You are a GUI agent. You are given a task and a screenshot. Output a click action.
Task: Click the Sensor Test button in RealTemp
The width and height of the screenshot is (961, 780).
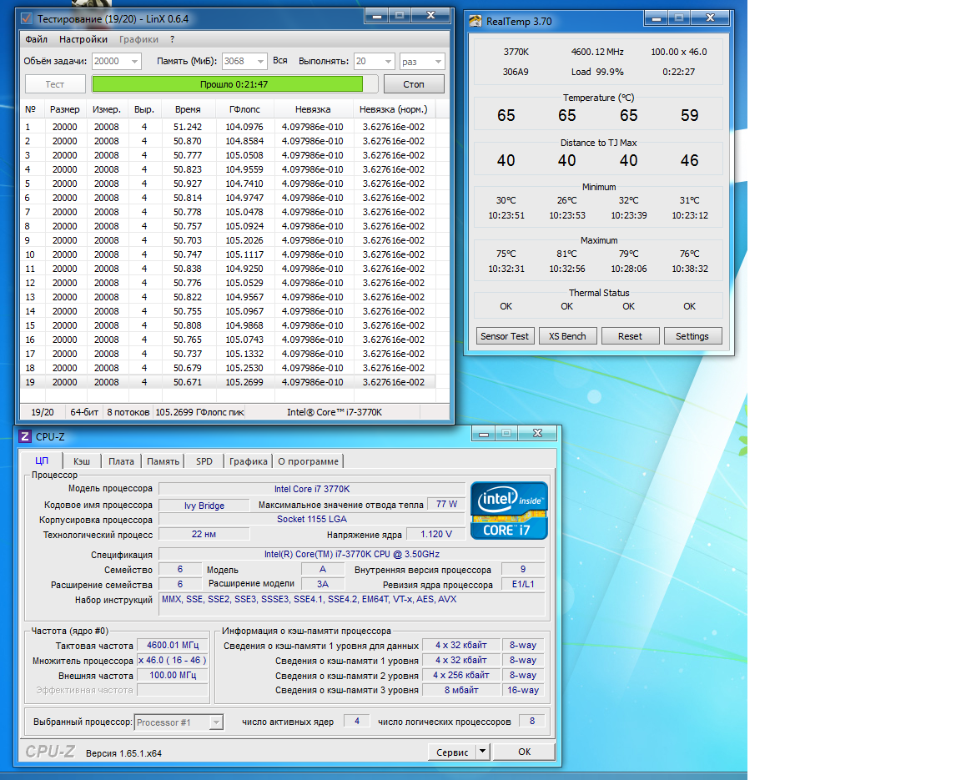tap(505, 335)
